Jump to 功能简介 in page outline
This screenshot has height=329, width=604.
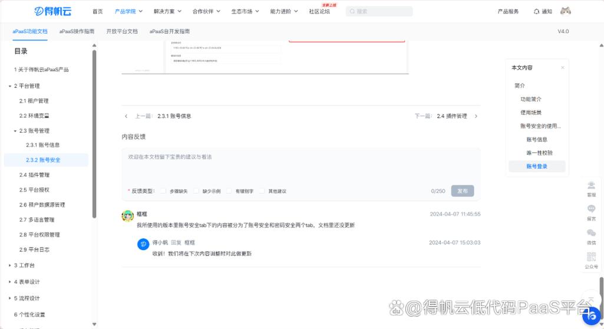[531, 99]
